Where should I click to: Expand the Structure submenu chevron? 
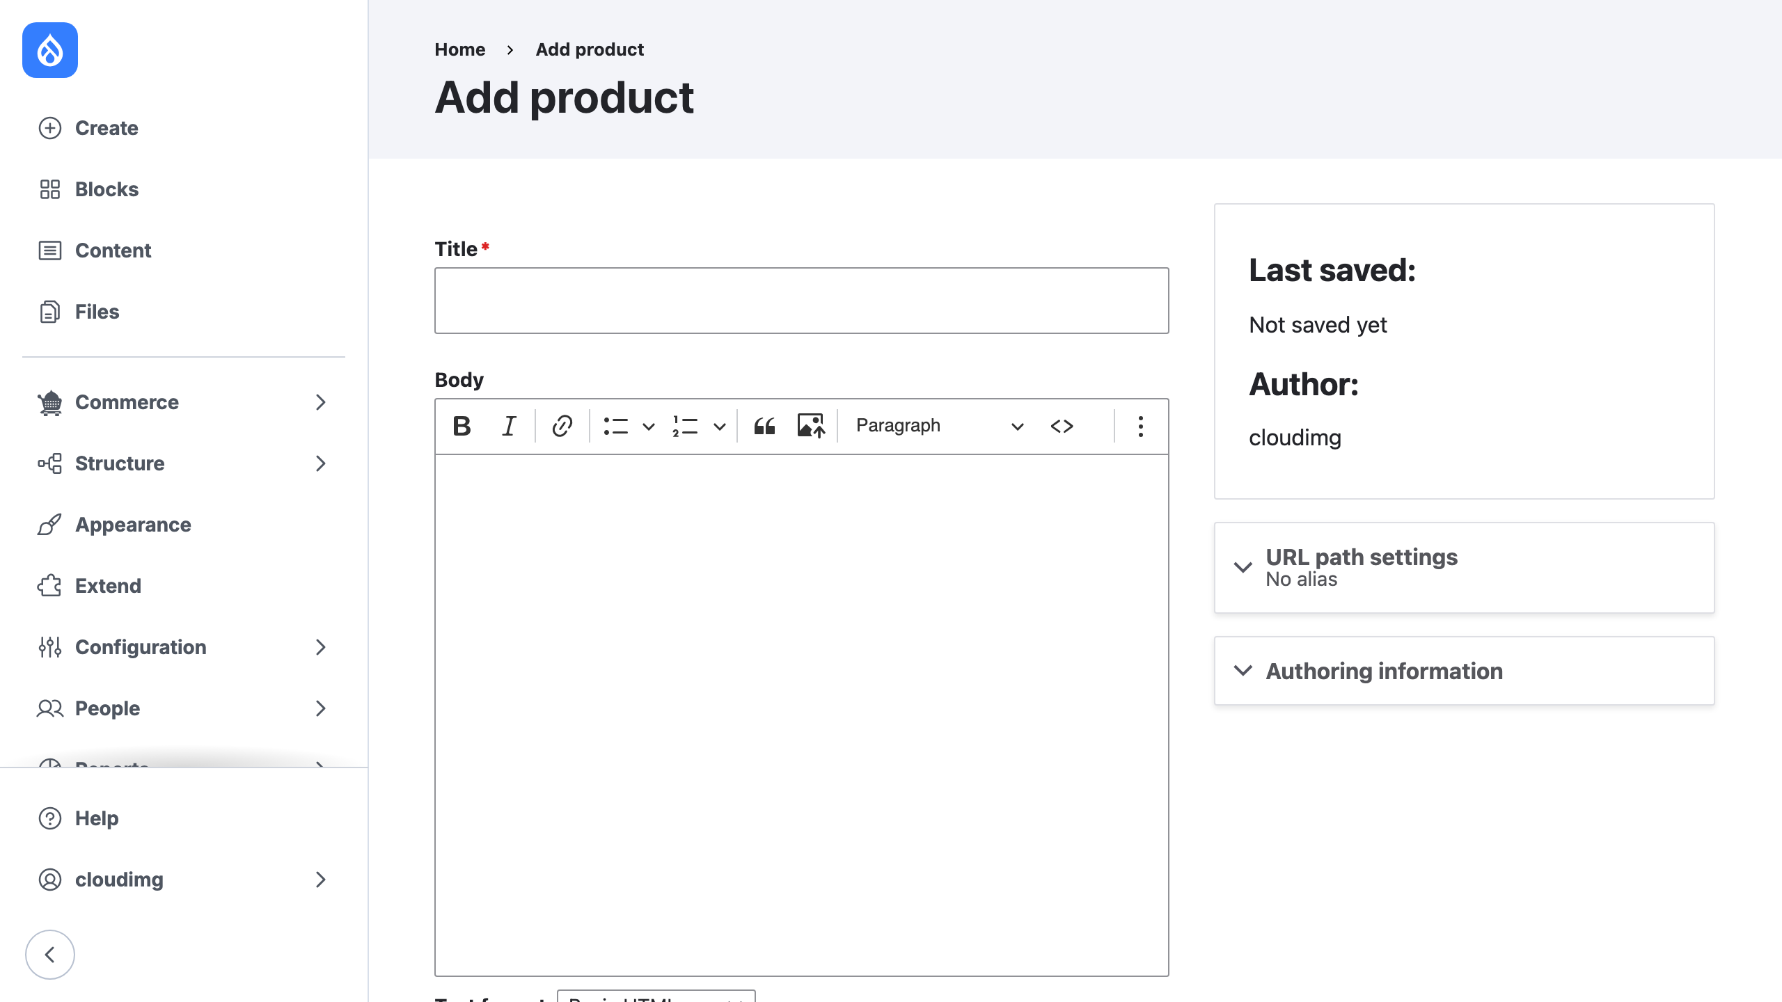tap(320, 463)
